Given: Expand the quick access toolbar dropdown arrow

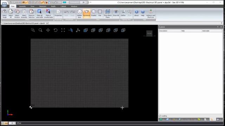Looking at the screenshot, I should click(91, 2).
